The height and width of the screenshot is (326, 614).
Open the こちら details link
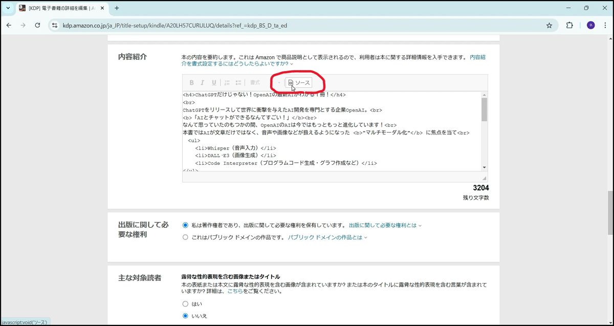pyautogui.click(x=235, y=291)
